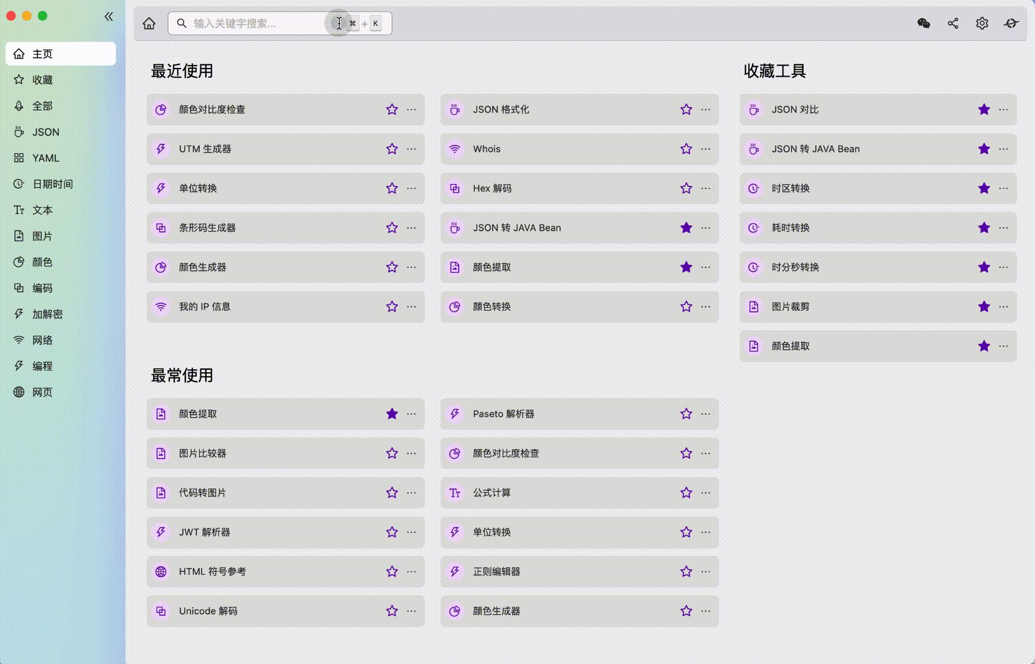Open the JSON 格式化 tool
1035x664 pixels.
point(501,109)
